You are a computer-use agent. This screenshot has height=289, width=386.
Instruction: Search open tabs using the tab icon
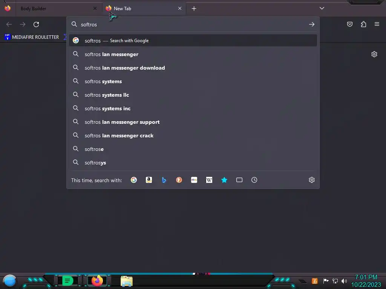coord(239,180)
